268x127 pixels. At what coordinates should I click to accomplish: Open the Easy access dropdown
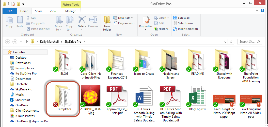pos(124,23)
